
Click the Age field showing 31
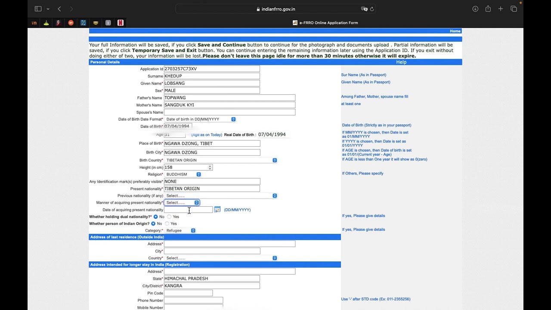click(174, 135)
